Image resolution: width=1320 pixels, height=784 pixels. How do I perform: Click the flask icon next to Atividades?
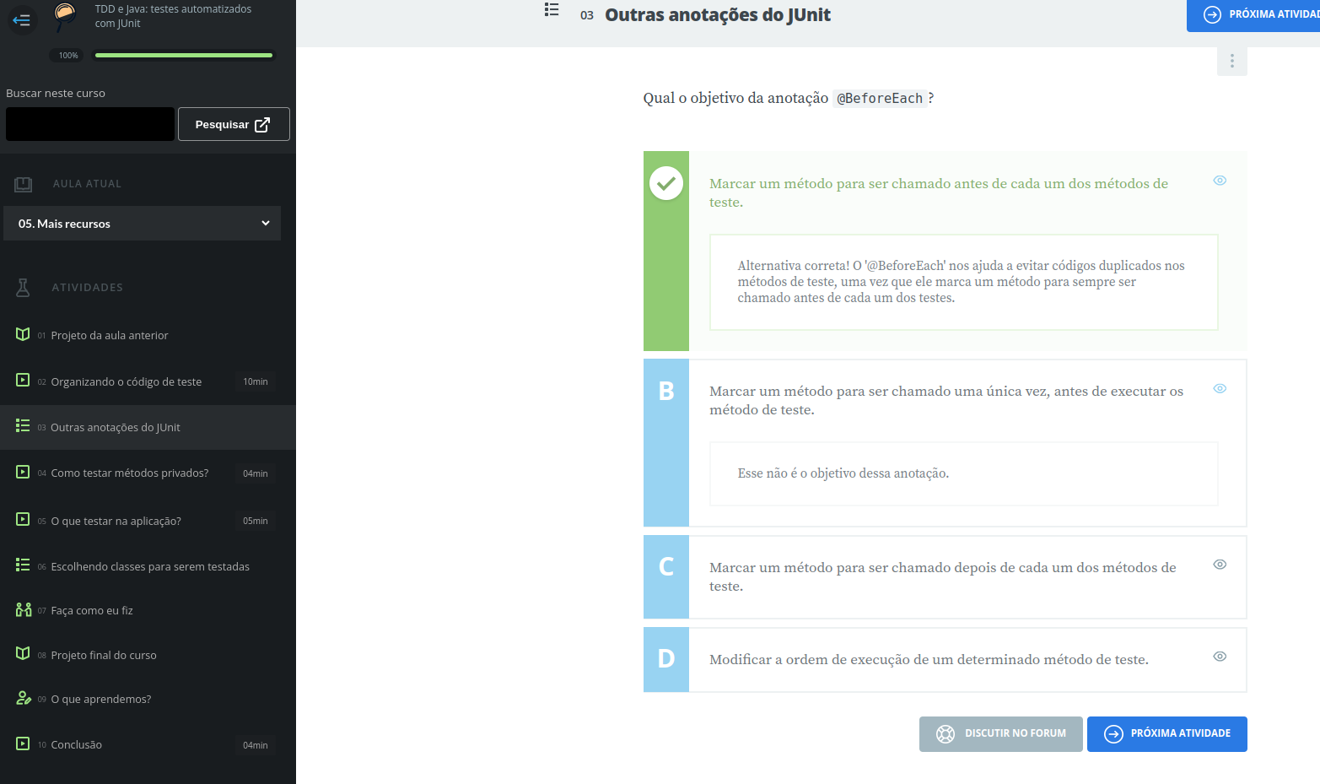24,288
